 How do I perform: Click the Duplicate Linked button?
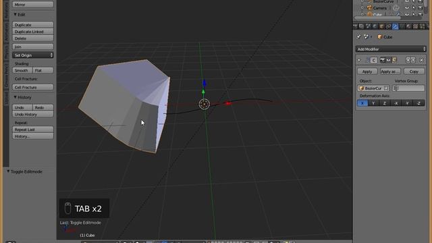tap(33, 32)
